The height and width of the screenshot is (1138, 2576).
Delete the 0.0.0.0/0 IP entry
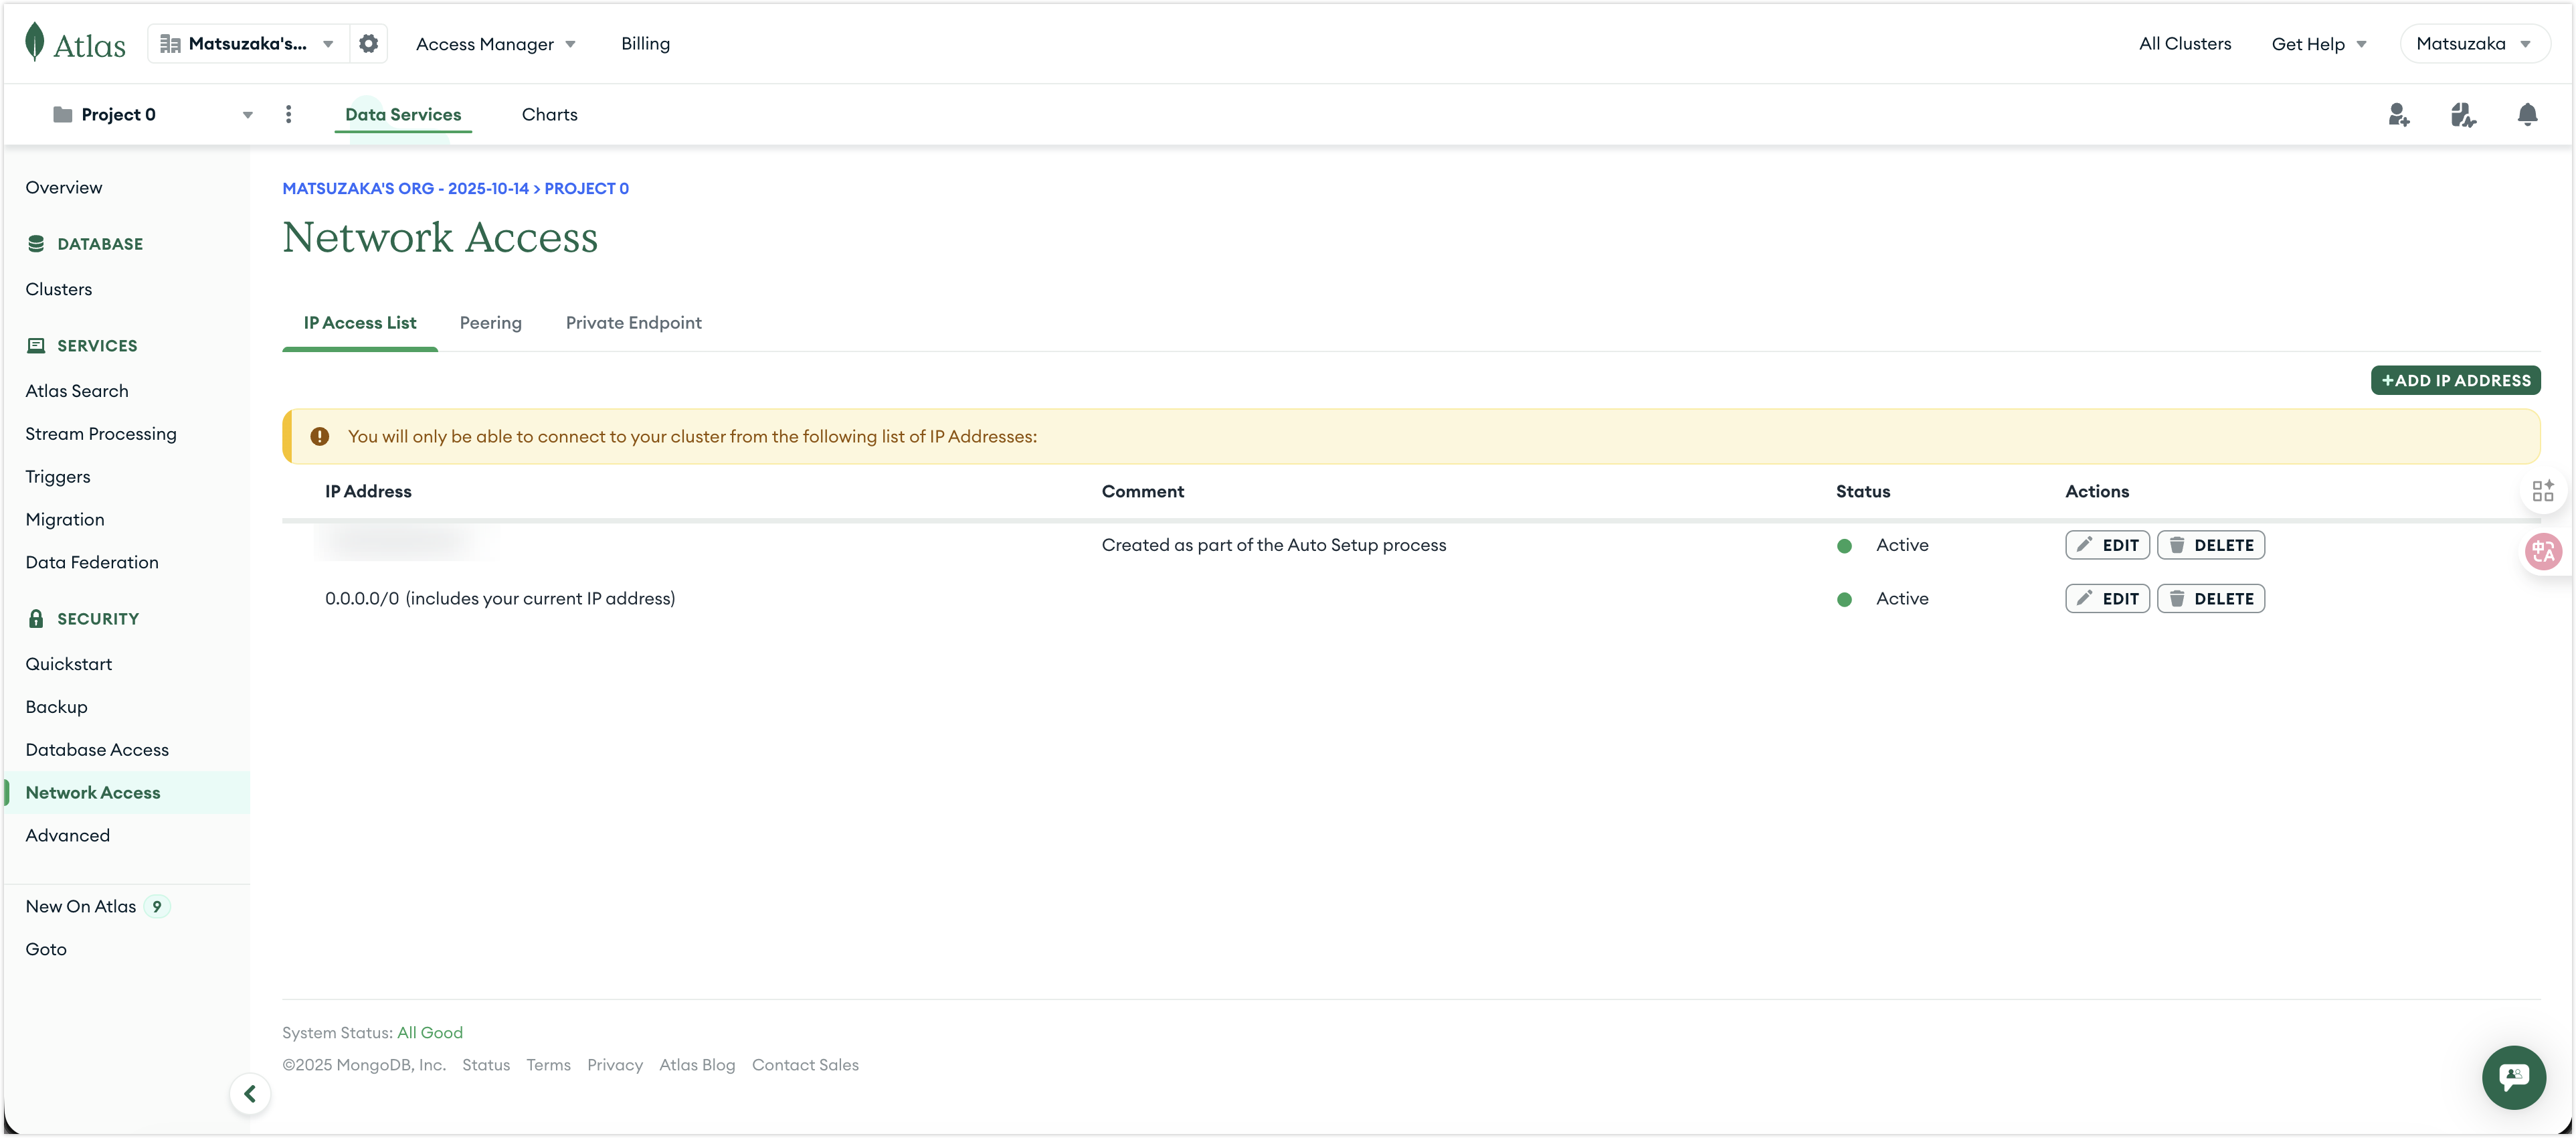(x=2210, y=598)
